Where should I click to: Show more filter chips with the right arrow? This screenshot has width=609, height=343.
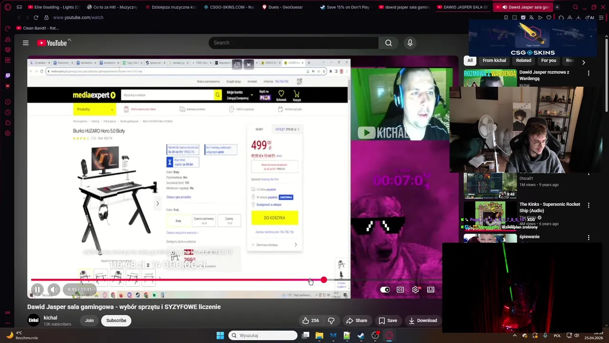583,62
